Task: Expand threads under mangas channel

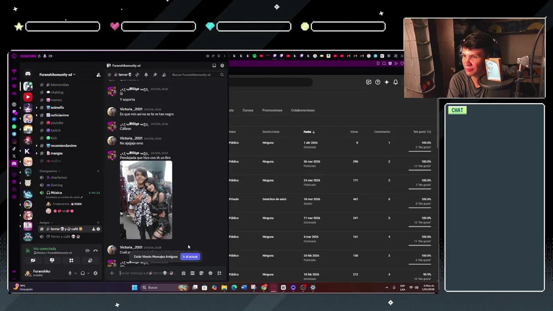Action: tap(36, 153)
